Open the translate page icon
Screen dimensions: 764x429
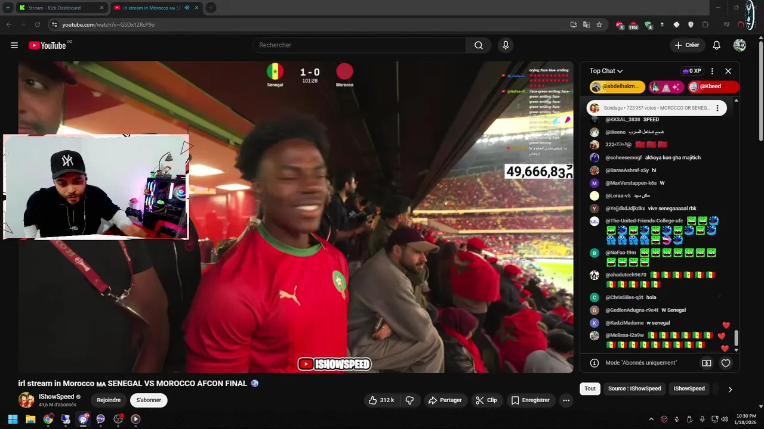(586, 24)
